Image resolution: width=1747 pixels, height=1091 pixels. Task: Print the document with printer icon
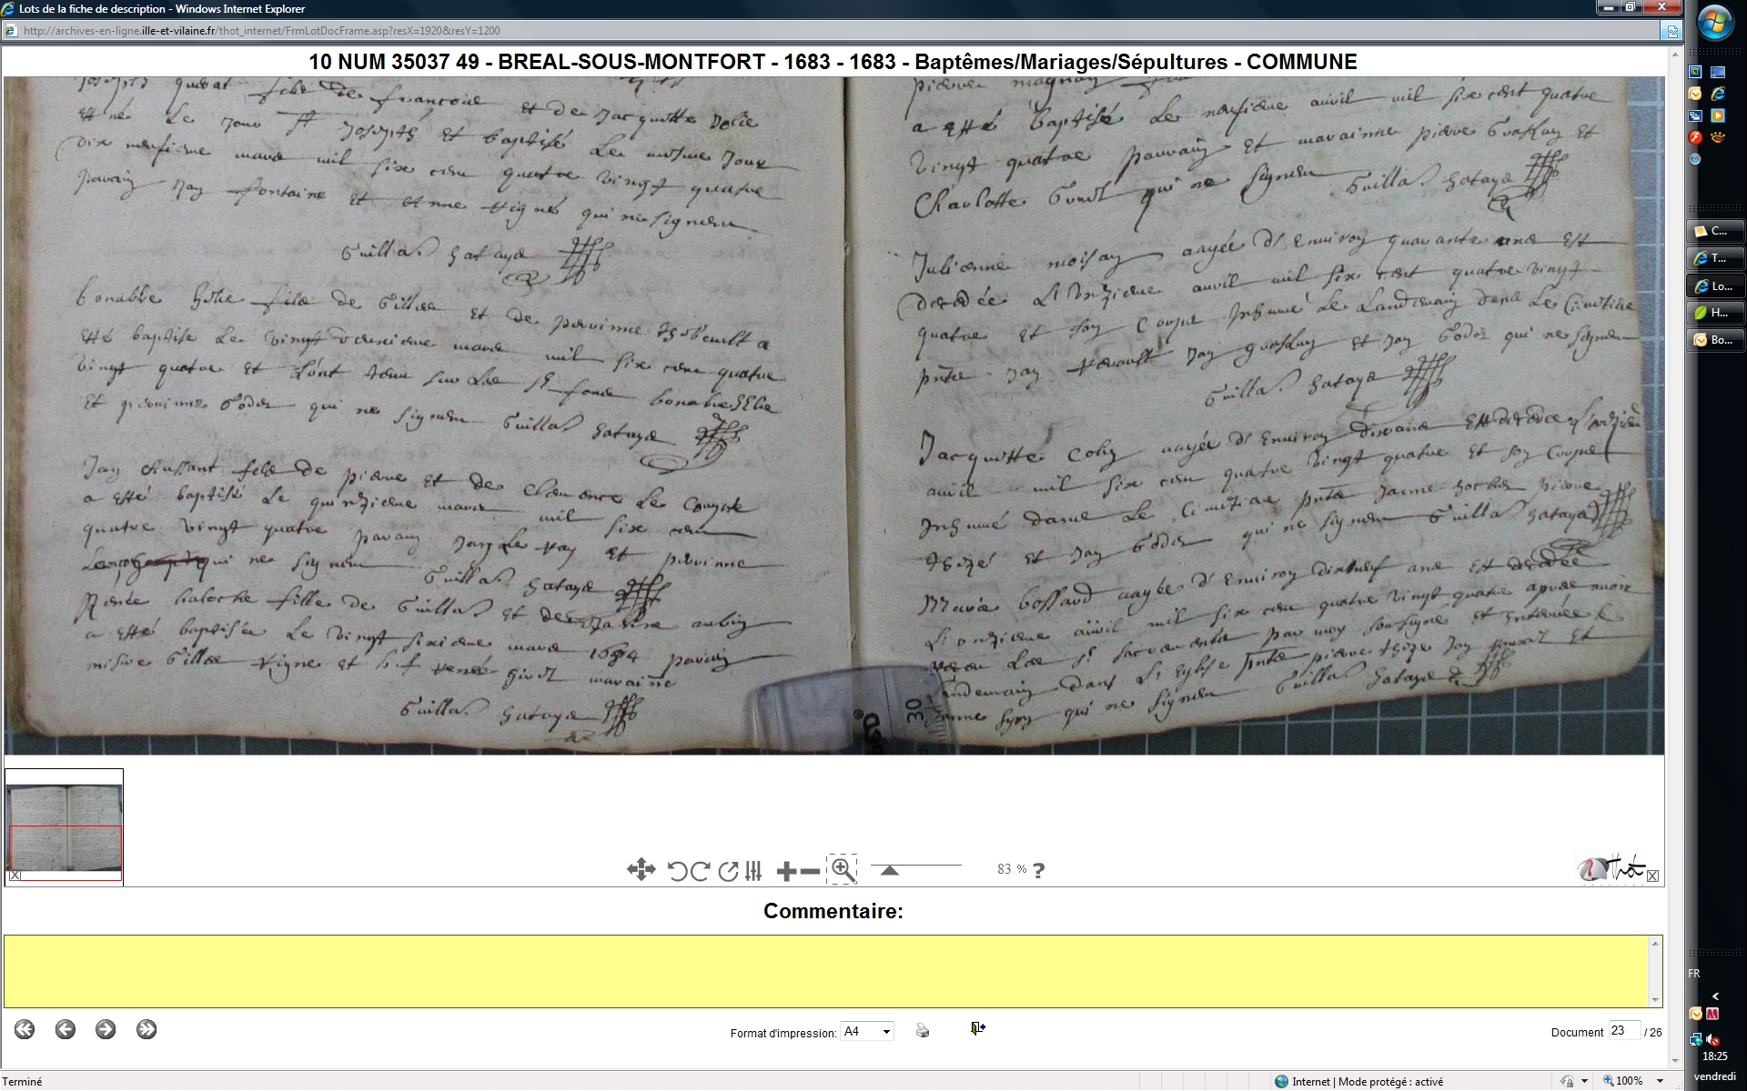[923, 1030]
